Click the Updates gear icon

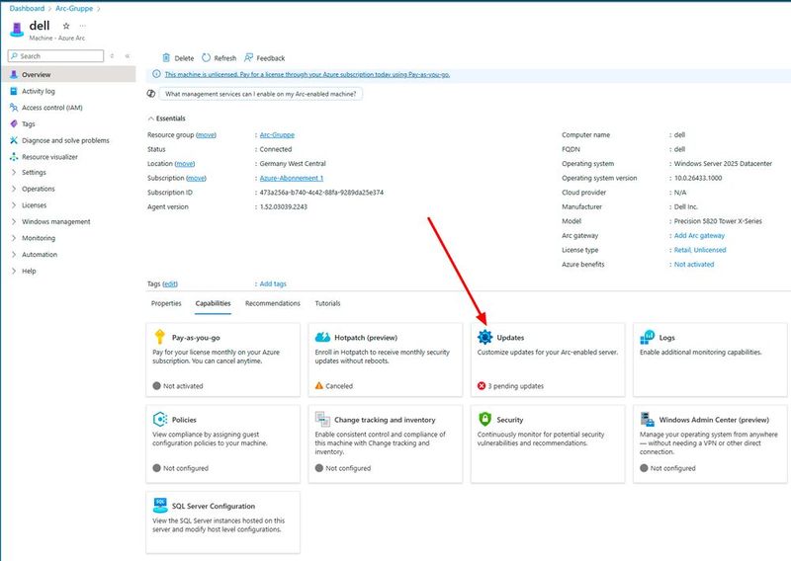pos(484,337)
